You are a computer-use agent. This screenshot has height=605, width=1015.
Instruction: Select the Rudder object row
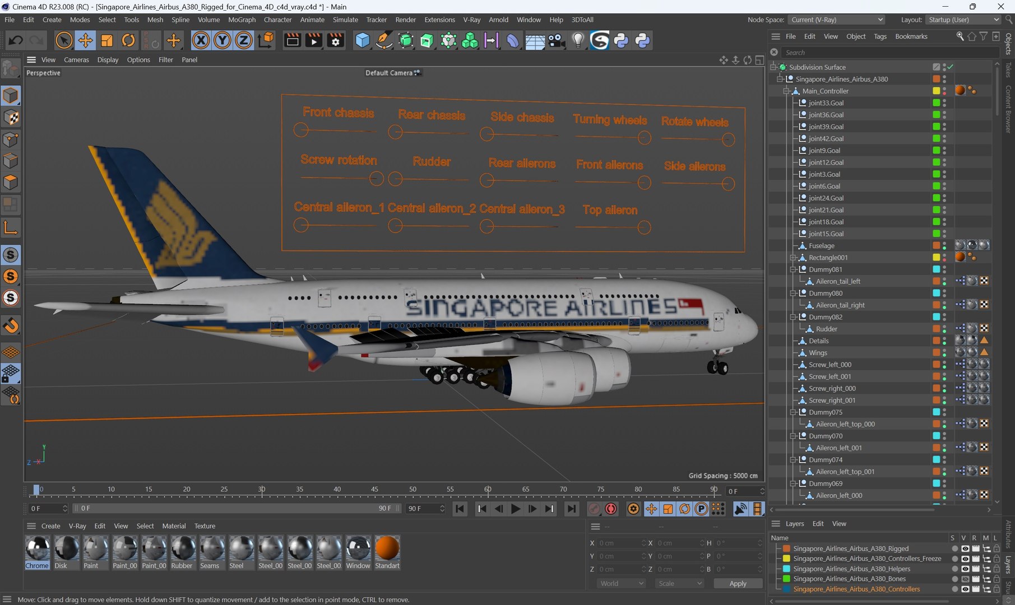(x=826, y=329)
